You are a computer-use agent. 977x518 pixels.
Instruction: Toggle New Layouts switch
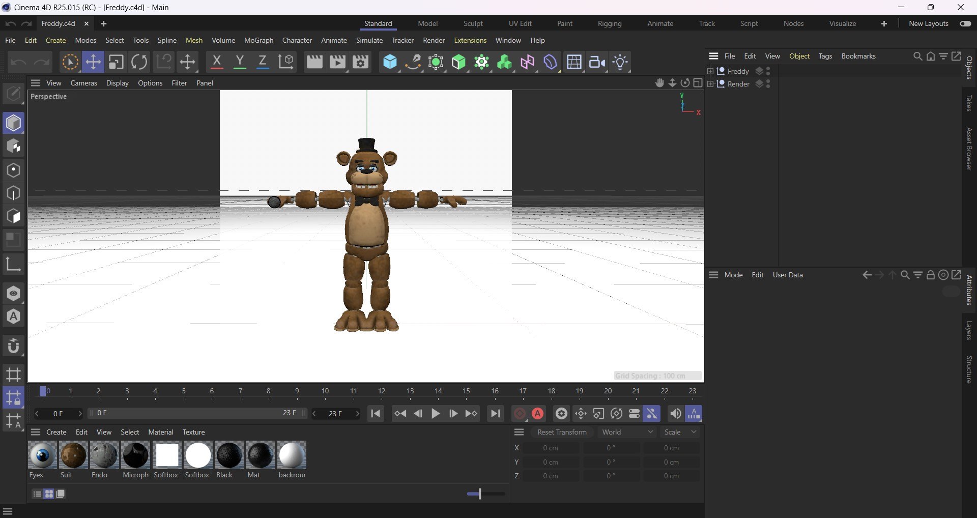[x=965, y=23]
